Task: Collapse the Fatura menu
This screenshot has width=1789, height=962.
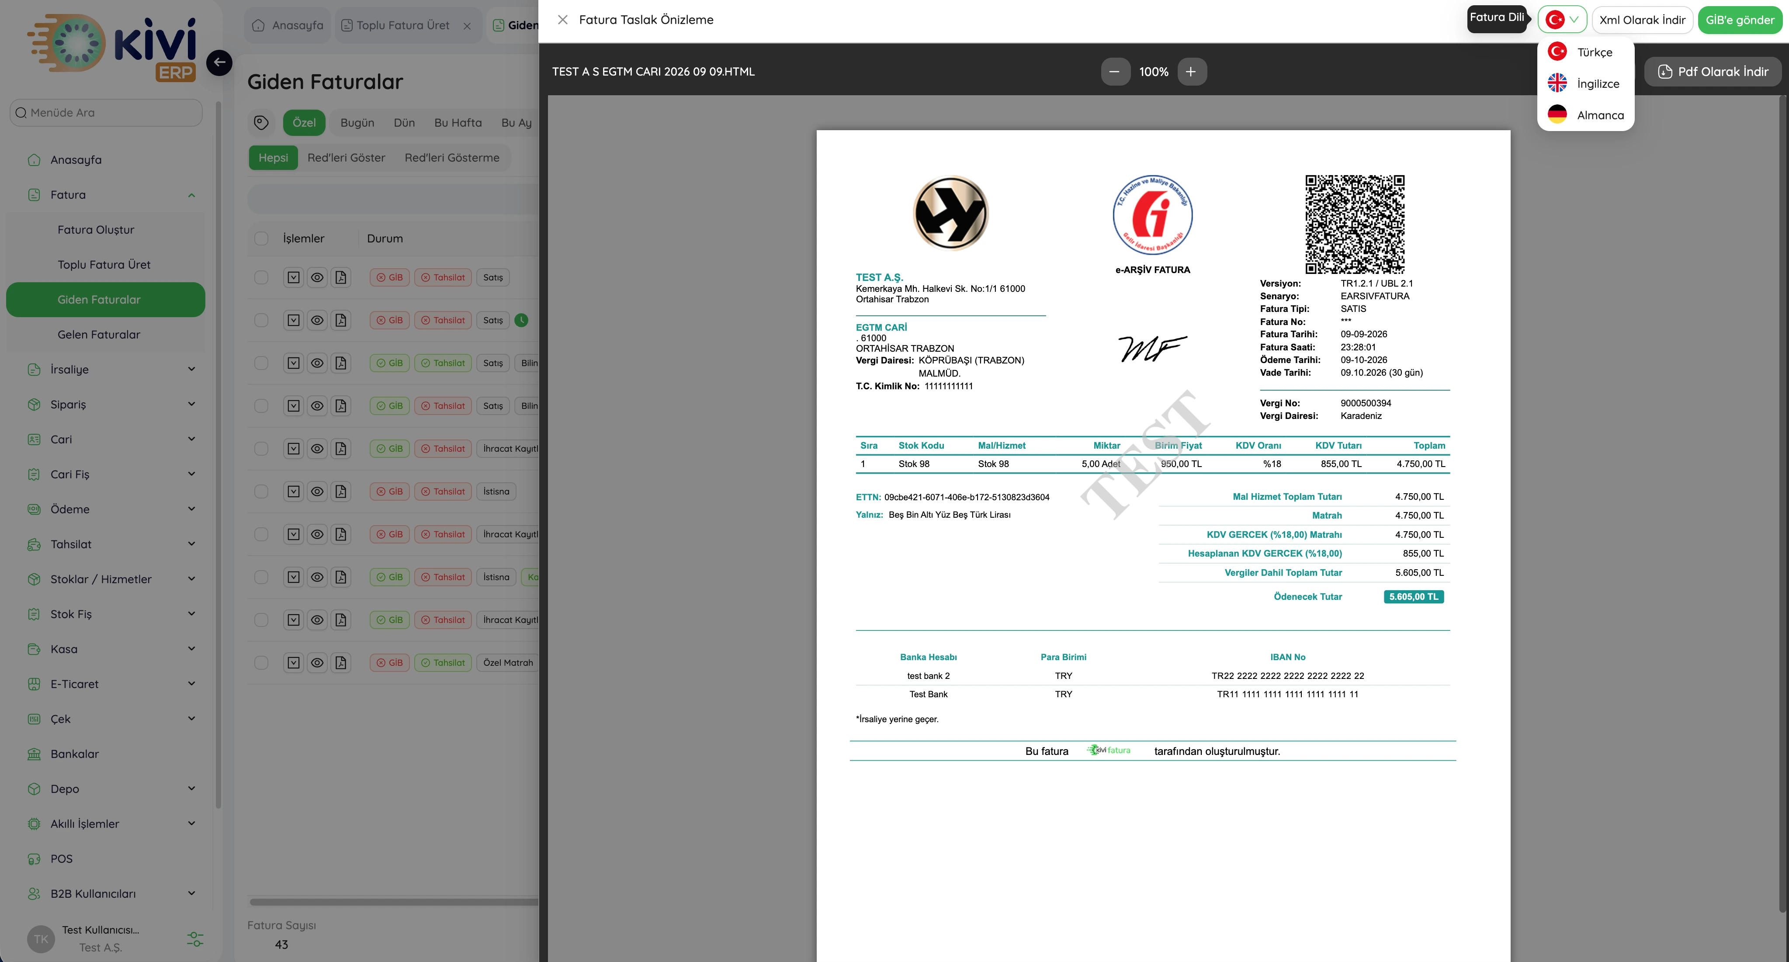Action: (106, 195)
